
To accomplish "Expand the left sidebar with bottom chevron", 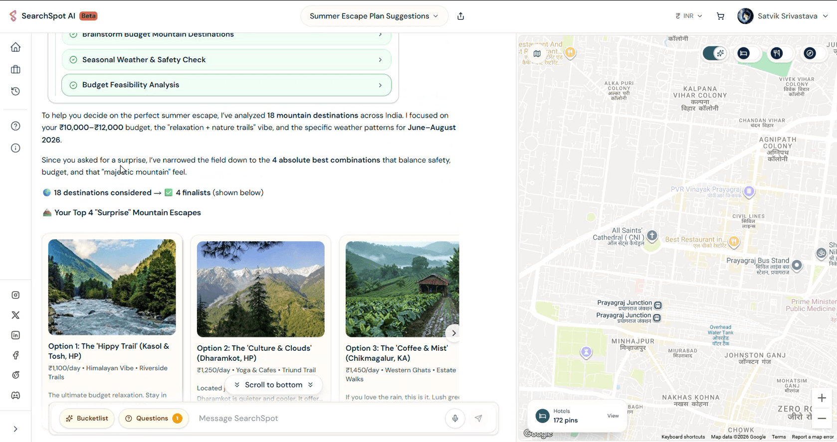I will 15,429.
